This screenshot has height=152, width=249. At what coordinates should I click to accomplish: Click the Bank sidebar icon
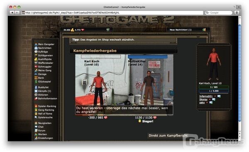coord(36,78)
